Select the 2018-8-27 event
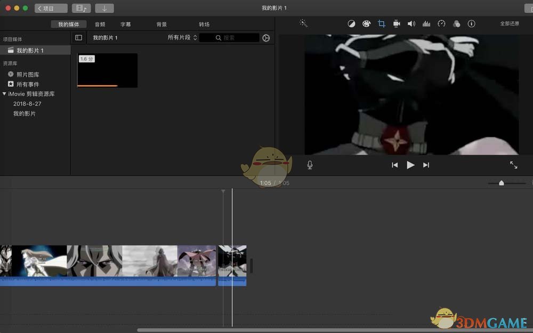This screenshot has width=533, height=333. click(x=27, y=104)
